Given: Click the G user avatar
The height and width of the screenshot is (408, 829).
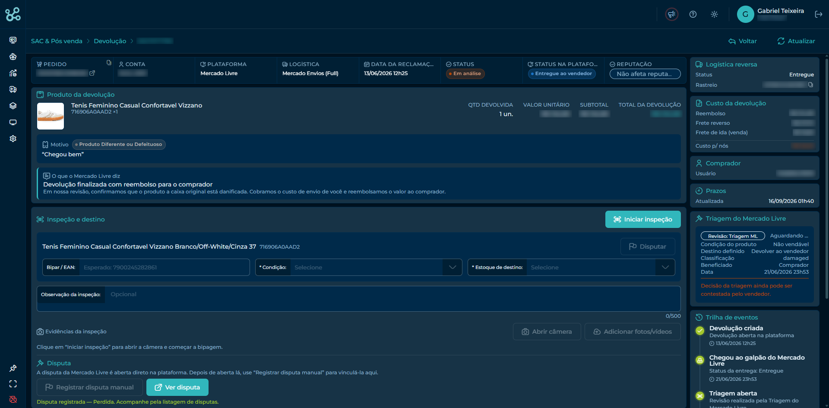Looking at the screenshot, I should pyautogui.click(x=745, y=14).
